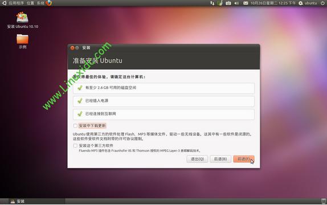Image resolution: width=327 pixels, height=205 pixels.
Task: Click green checkmark beside 已经连接到互联网
Action: click(x=80, y=114)
